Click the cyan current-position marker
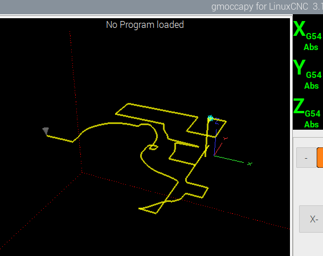The height and width of the screenshot is (256, 323). (x=210, y=118)
